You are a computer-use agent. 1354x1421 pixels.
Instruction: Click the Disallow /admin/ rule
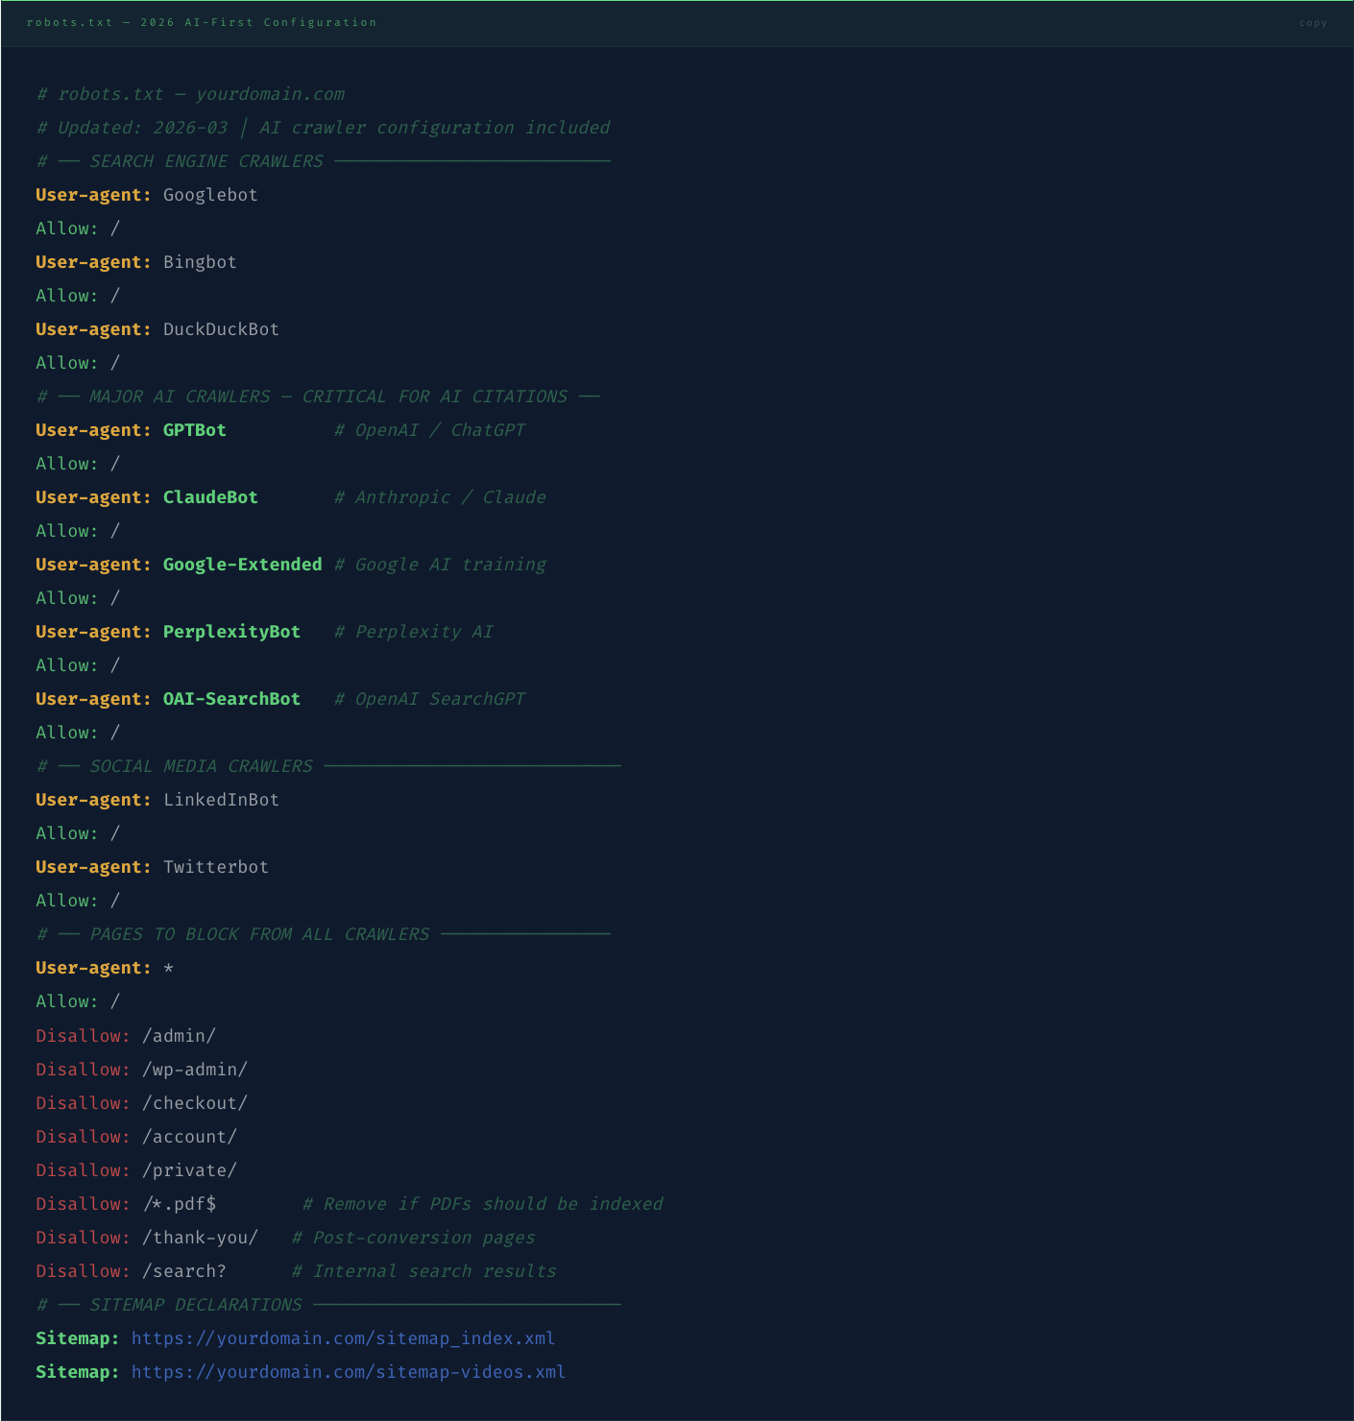click(125, 1036)
